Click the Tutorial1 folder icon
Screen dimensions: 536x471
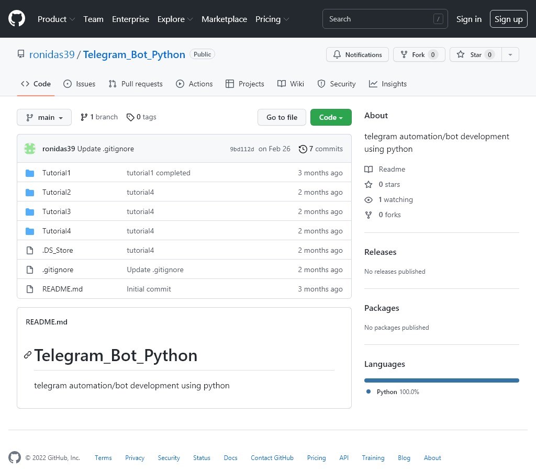[30, 173]
